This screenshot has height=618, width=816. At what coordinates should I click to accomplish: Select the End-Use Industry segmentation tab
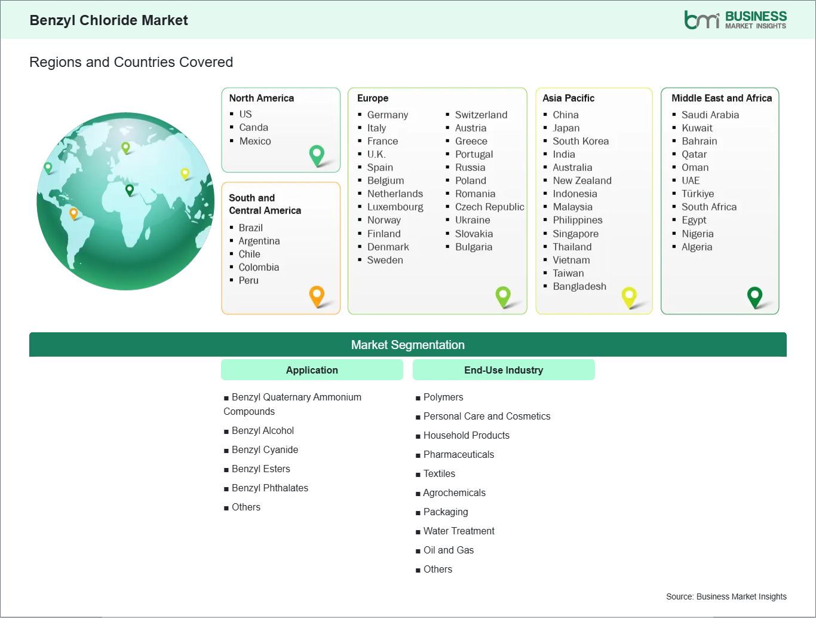coord(504,370)
